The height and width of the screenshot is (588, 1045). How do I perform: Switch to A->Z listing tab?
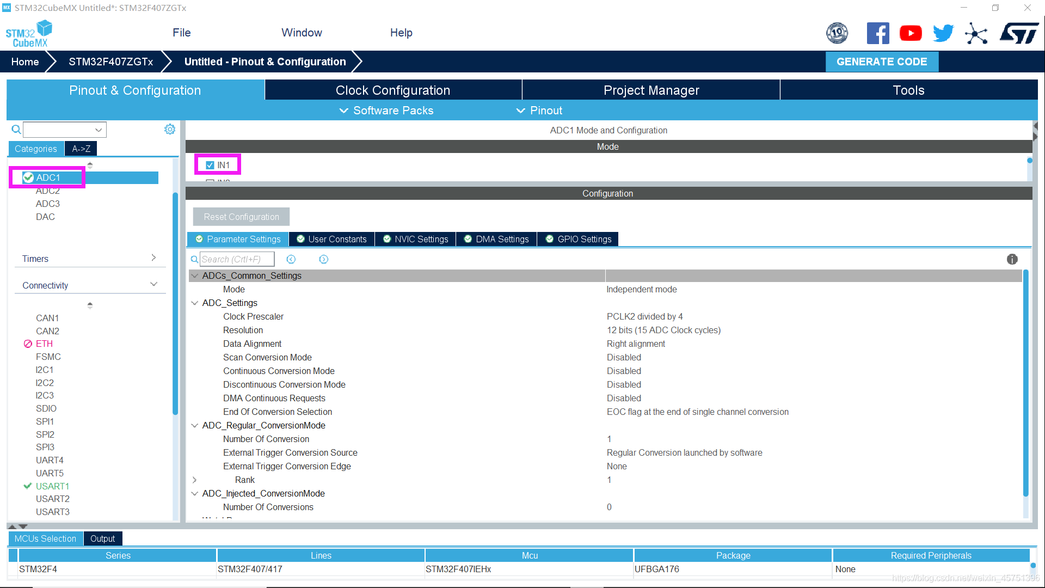coord(81,149)
